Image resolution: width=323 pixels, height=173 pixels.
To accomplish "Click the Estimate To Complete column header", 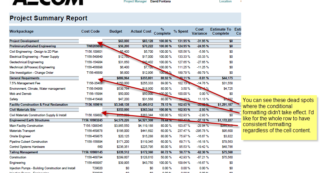I will click(x=221, y=31).
